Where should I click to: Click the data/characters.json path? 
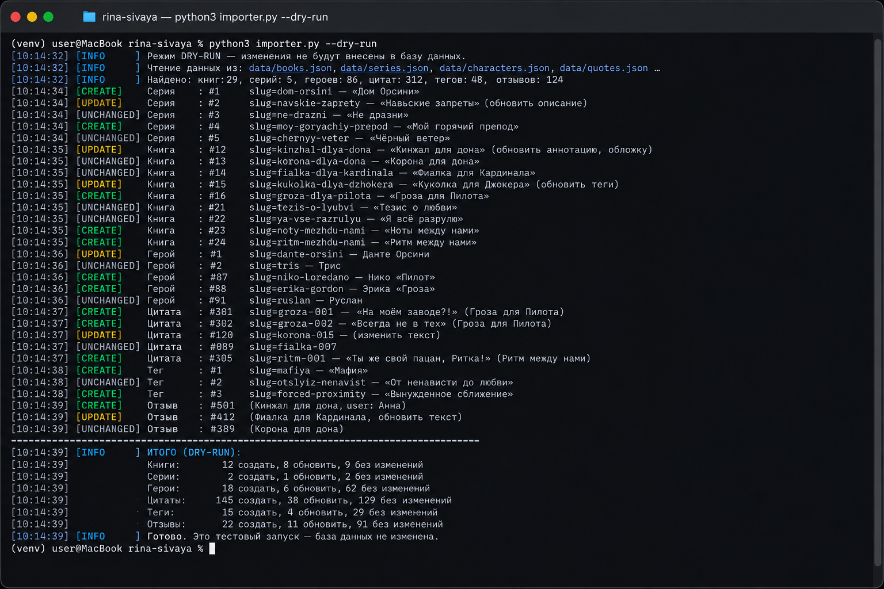(494, 68)
